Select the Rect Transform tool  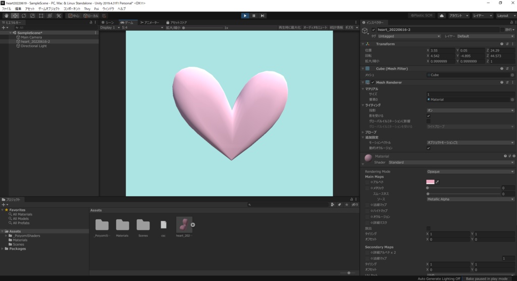(x=41, y=16)
